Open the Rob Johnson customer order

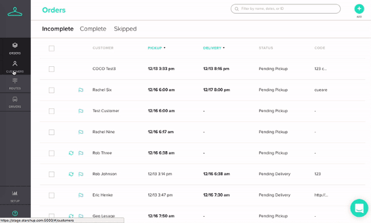click(104, 174)
